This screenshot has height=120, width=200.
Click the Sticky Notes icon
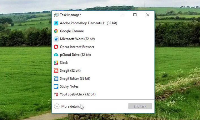pos(56,86)
